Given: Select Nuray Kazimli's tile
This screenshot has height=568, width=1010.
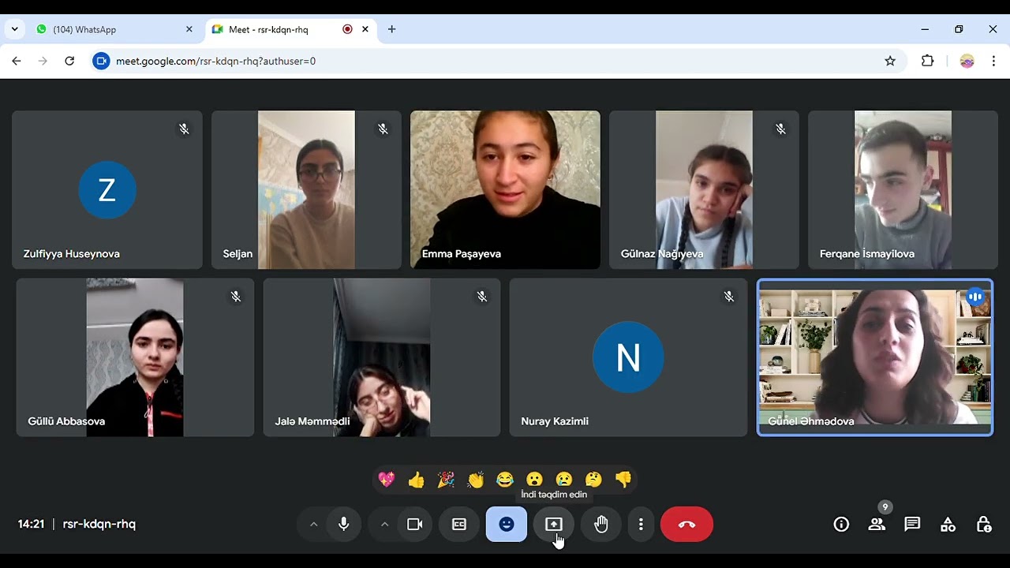Looking at the screenshot, I should pyautogui.click(x=628, y=357).
